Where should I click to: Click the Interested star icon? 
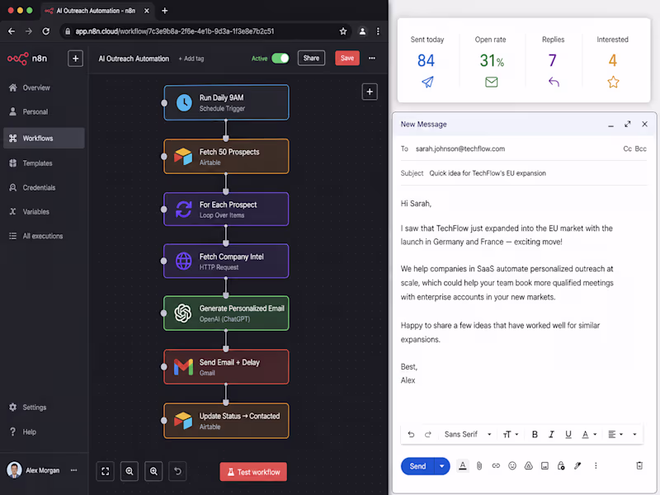[613, 82]
